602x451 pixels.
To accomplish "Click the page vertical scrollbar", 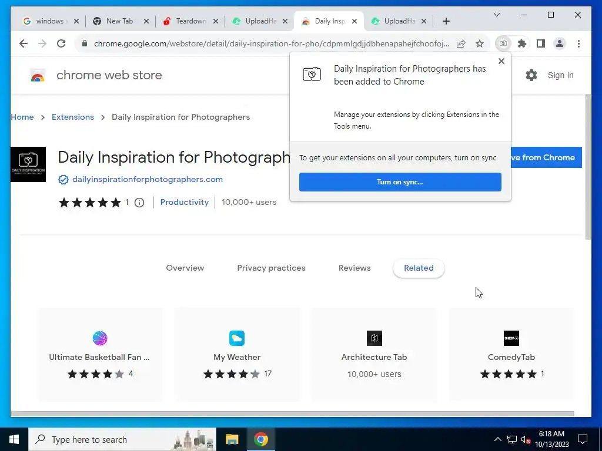I will click(x=588, y=167).
